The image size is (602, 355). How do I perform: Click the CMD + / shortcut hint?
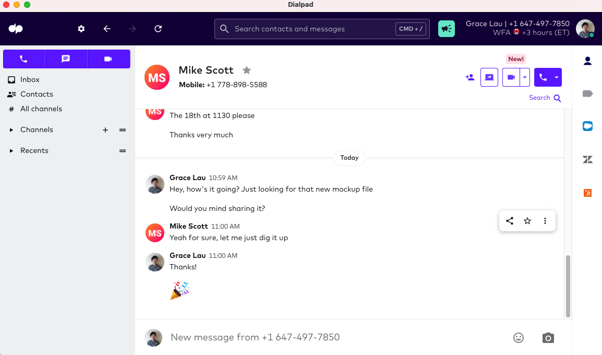tap(411, 29)
